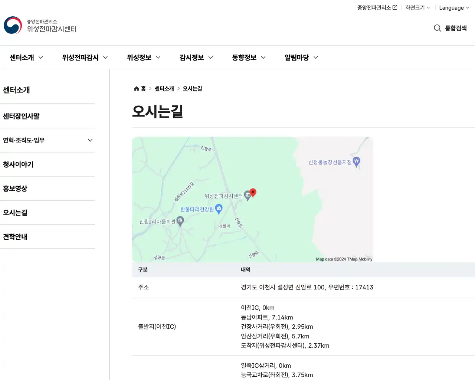Click the red map marker for 위성전파감시센터
Image resolution: width=475 pixels, height=380 pixels.
(x=253, y=192)
